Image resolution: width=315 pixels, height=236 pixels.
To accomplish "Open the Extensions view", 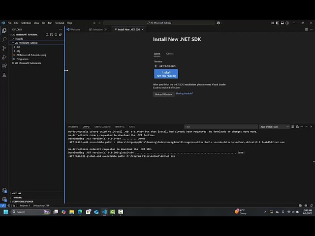I will point(4,66).
